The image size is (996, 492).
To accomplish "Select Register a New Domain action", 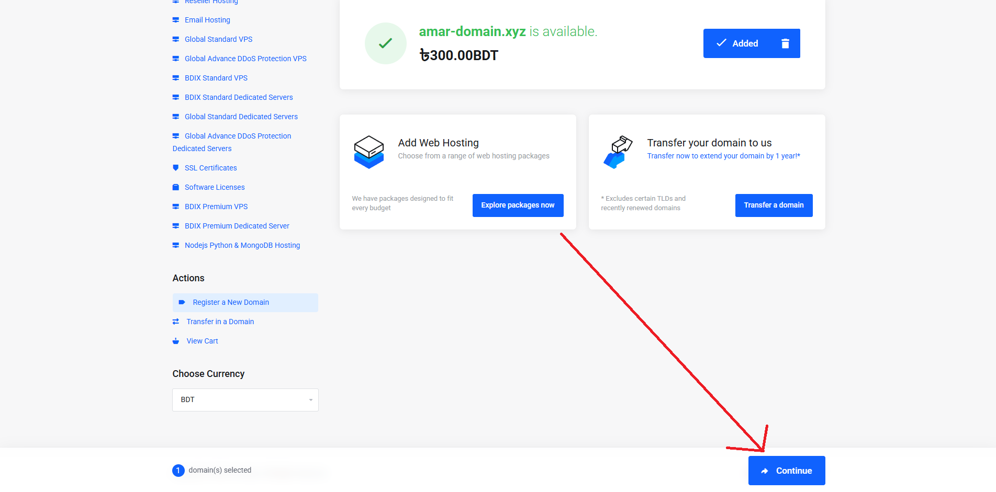I will pyautogui.click(x=245, y=303).
